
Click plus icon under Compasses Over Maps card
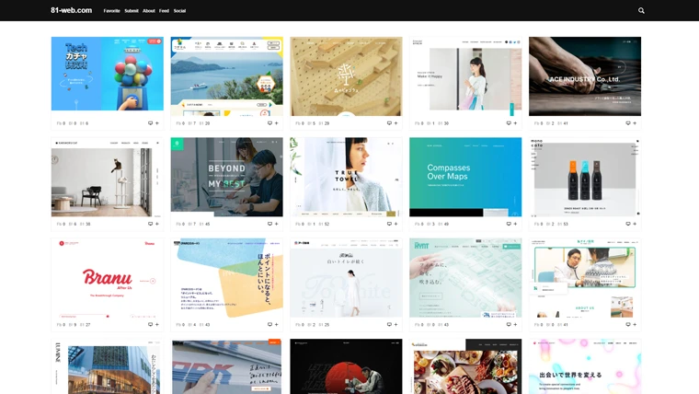click(515, 224)
